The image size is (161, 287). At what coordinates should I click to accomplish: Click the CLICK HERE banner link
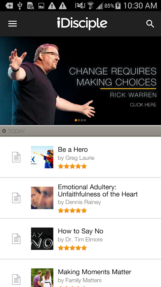coord(143,105)
